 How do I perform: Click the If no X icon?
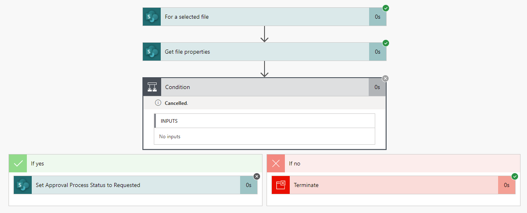point(276,163)
